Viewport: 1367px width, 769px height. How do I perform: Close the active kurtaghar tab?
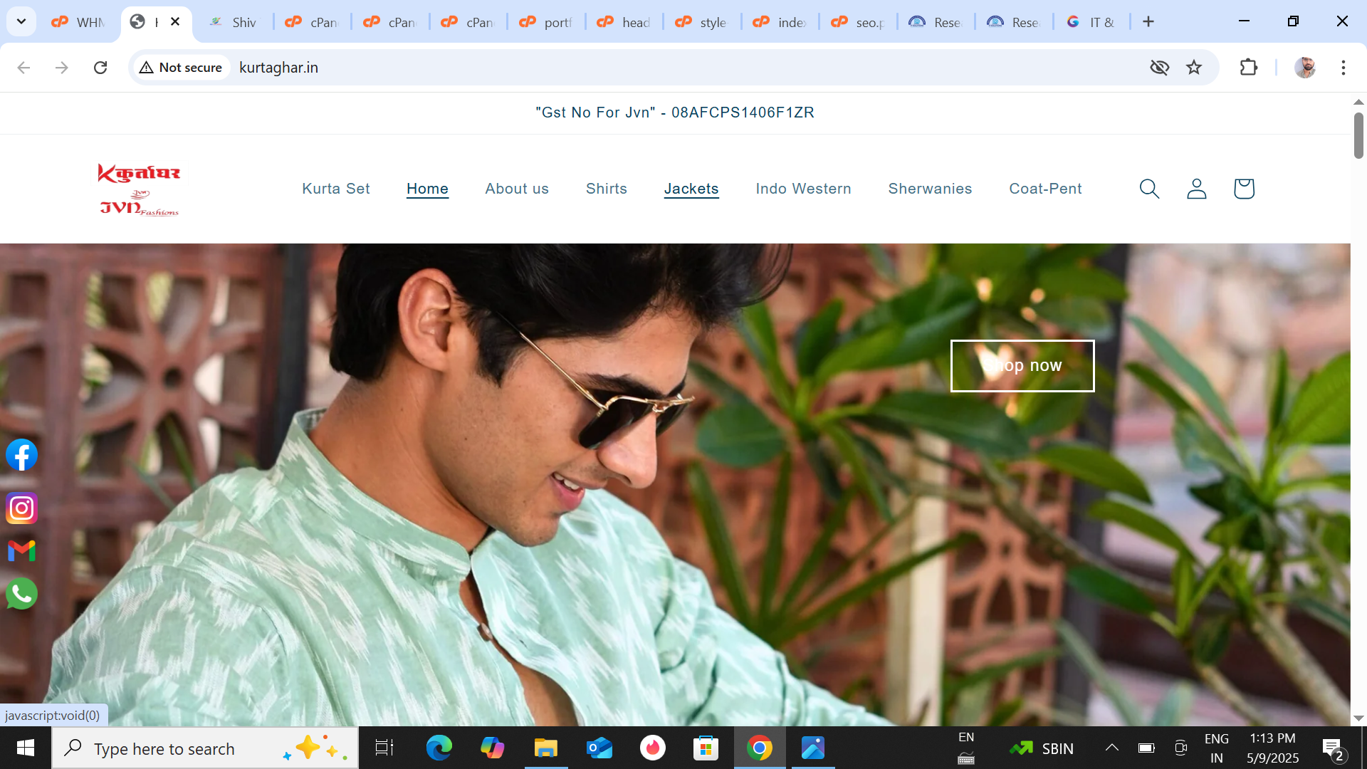click(x=175, y=22)
